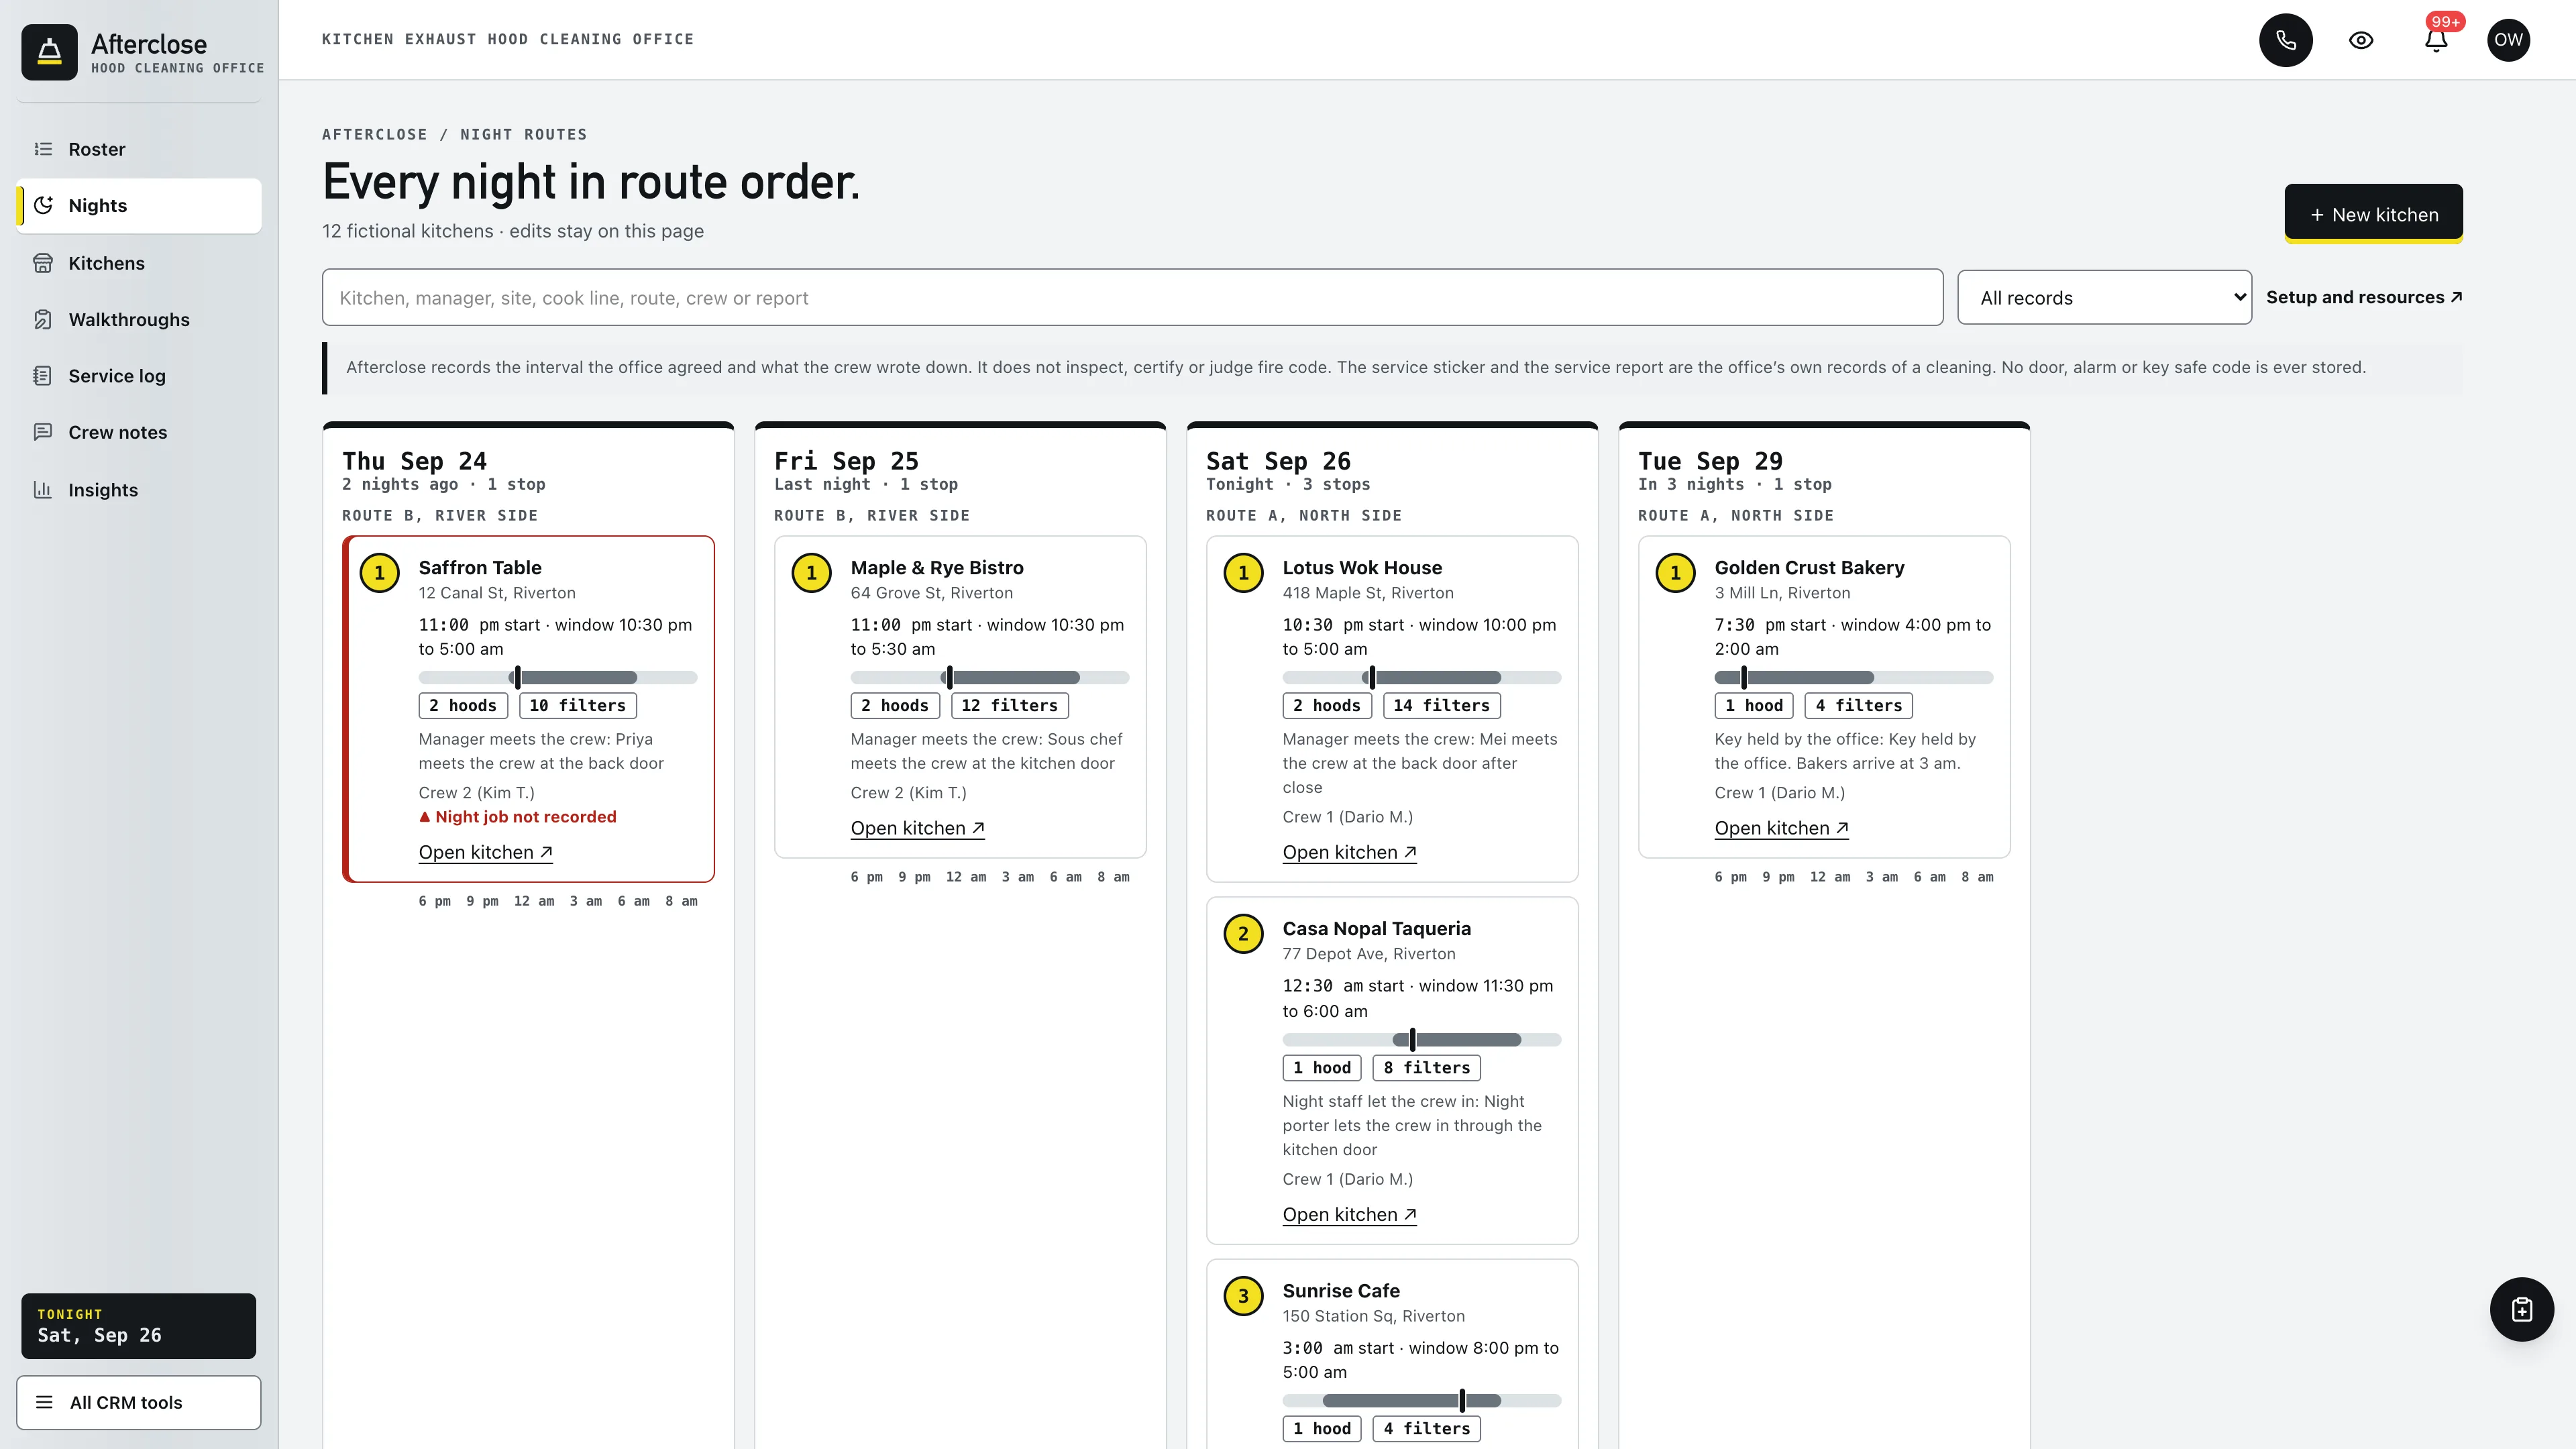Click the hamburger icon on All CRM tools
Image resolution: width=2576 pixels, height=1449 pixels.
point(44,1402)
